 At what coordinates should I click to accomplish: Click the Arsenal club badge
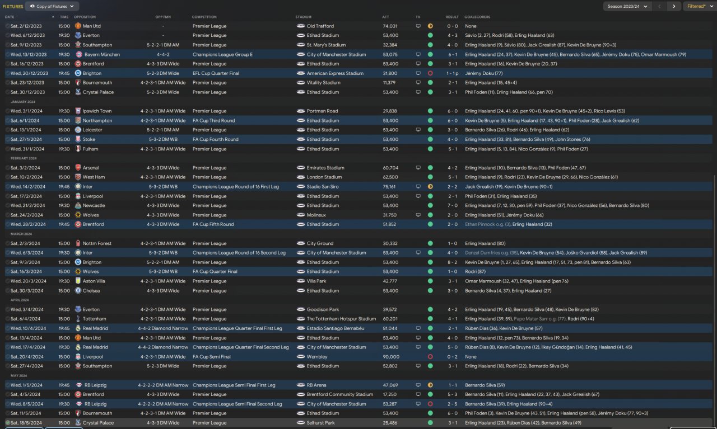pos(78,168)
